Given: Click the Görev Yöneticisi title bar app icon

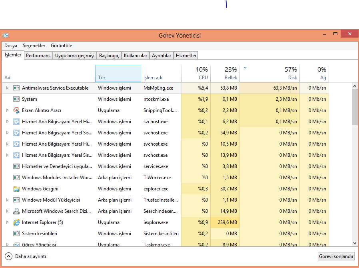Looking at the screenshot, I should (6, 36).
